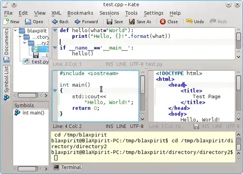Click the Save floppy disk icon
The image size is (243, 174).
109,22
